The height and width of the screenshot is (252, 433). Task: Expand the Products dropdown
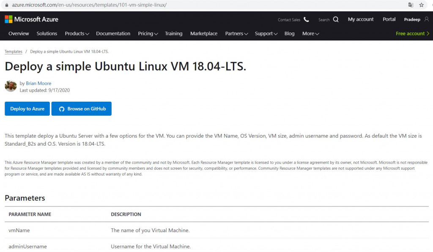pyautogui.click(x=77, y=34)
